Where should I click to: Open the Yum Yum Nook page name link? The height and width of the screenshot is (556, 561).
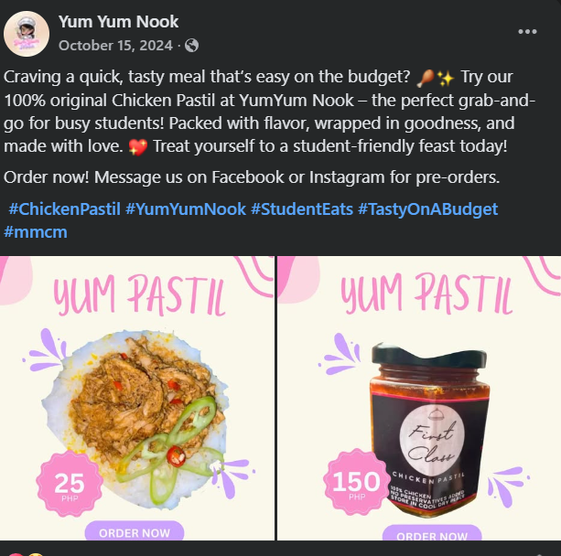tap(118, 21)
